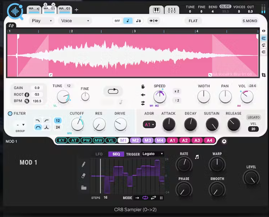Select the eraser tool in sequencer

pyautogui.click(x=83, y=176)
